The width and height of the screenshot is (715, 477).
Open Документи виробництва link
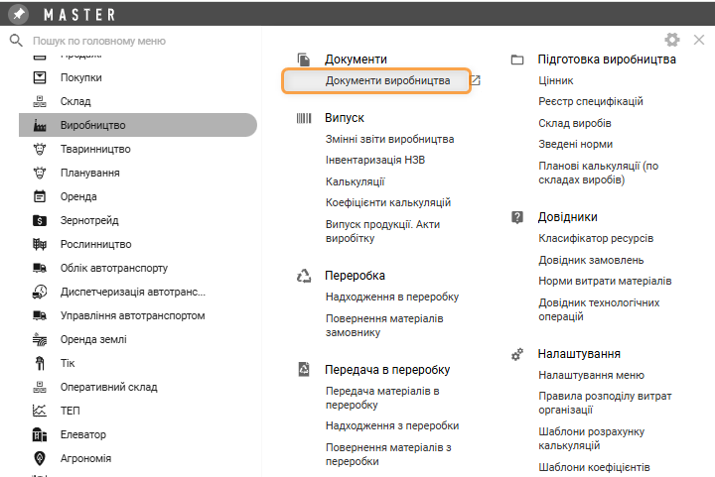point(387,80)
